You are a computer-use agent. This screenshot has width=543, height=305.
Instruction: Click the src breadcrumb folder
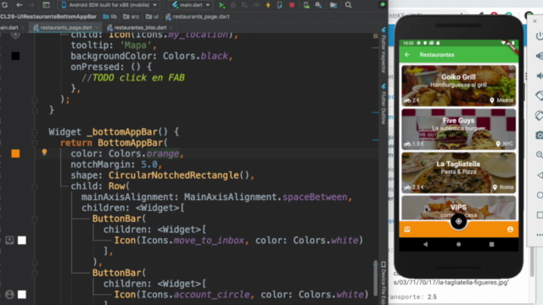pyautogui.click(x=132, y=17)
